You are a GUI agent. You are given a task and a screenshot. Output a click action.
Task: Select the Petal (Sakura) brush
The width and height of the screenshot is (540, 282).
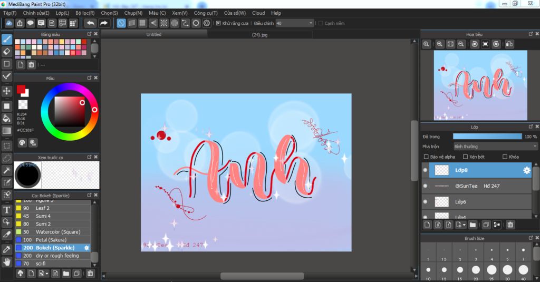[x=53, y=240]
